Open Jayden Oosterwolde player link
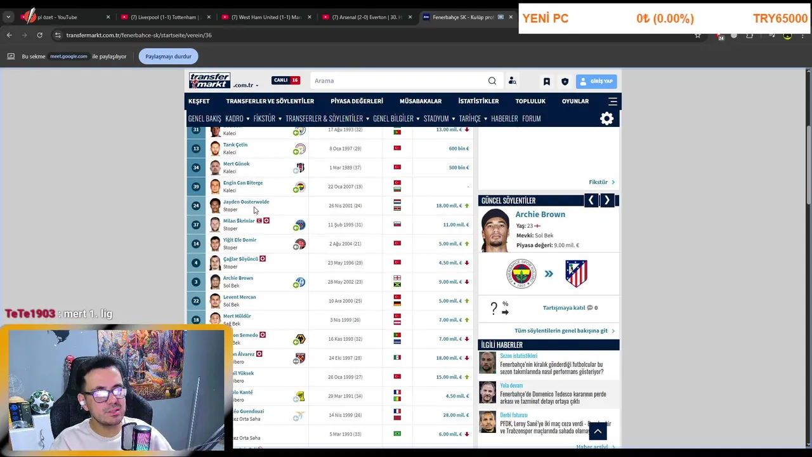Viewport: 812px width, 457px height. click(246, 202)
